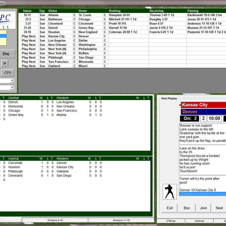Image resolution: width=226 pixels, height=226 pixels.
Task: Select the Kansas City visitor cell
Action: pyautogui.click(x=60, y=36)
